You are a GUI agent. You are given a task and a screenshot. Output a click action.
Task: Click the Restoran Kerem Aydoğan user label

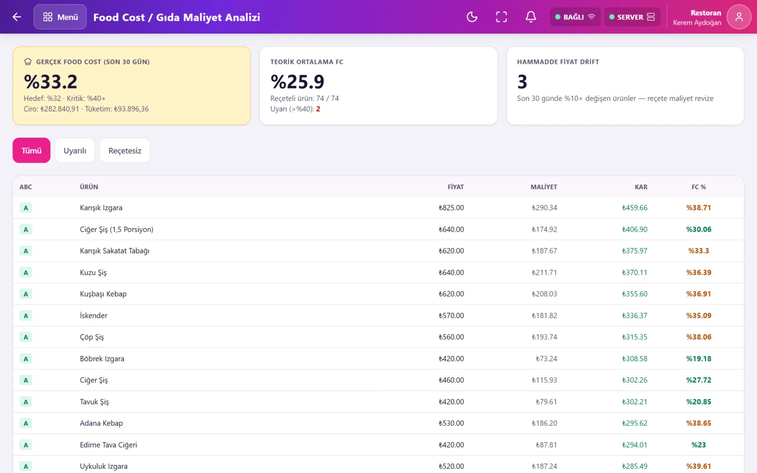tap(697, 18)
